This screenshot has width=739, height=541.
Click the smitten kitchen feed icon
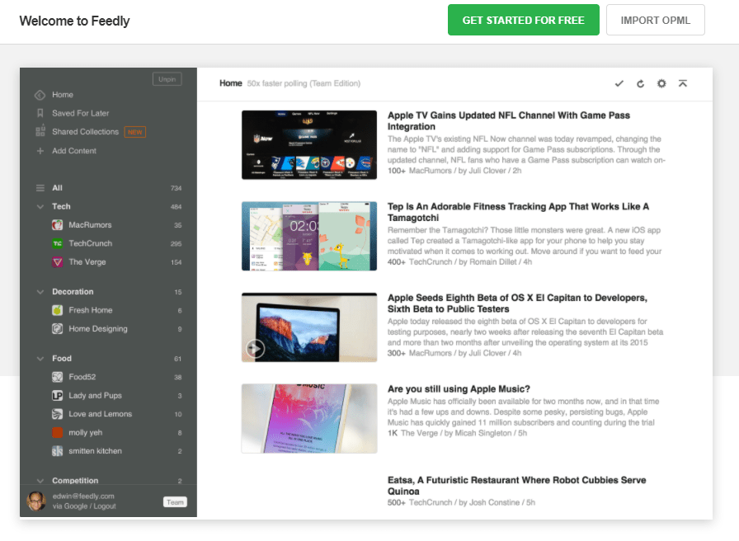coord(57,451)
